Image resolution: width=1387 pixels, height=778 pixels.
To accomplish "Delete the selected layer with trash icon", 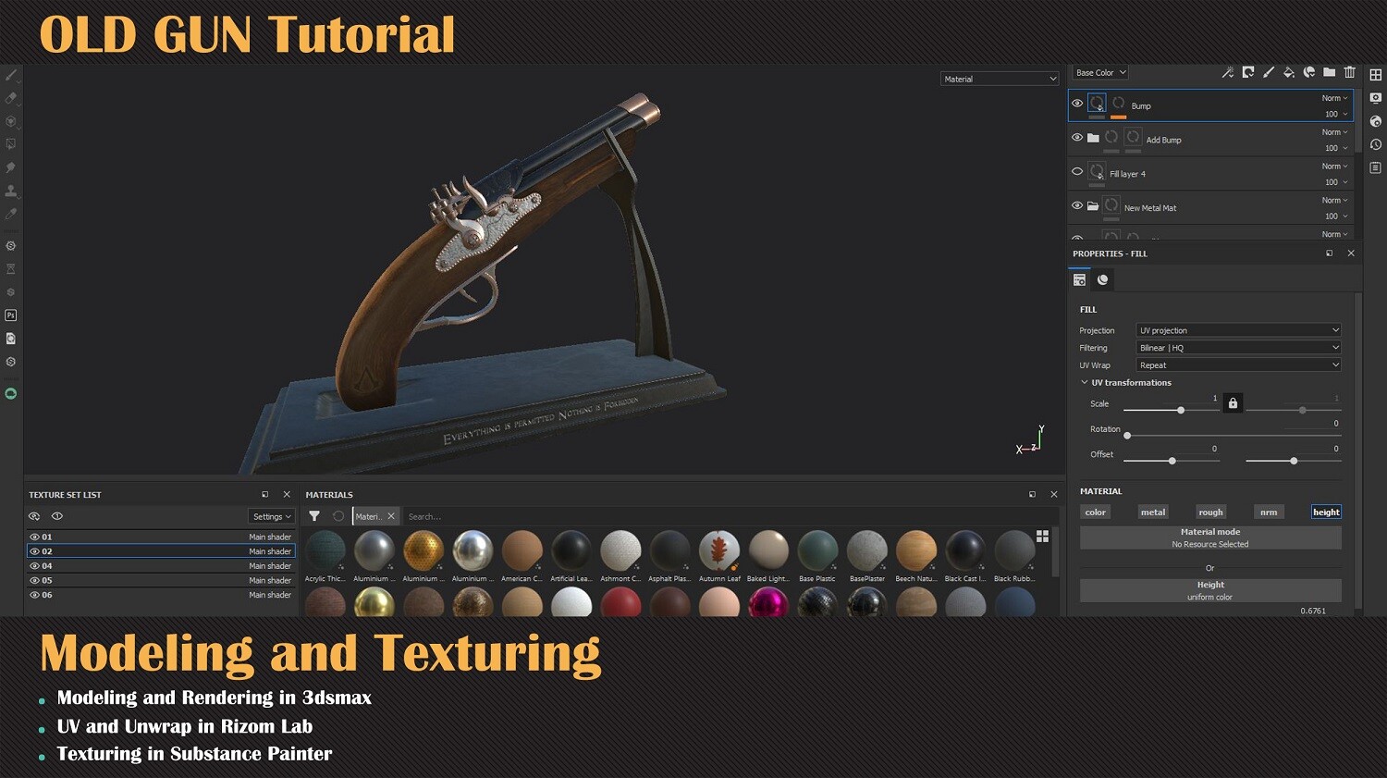I will tap(1350, 72).
